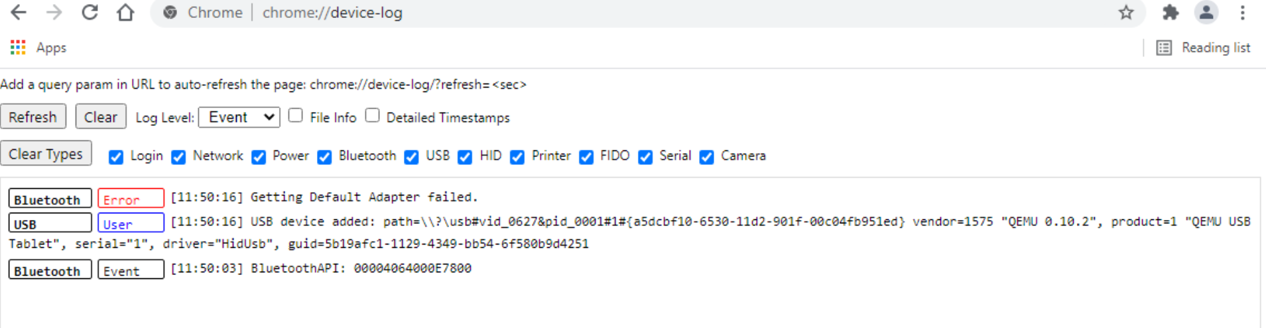1266x328 pixels.
Task: Reload the page with the reload icon
Action: [x=90, y=13]
